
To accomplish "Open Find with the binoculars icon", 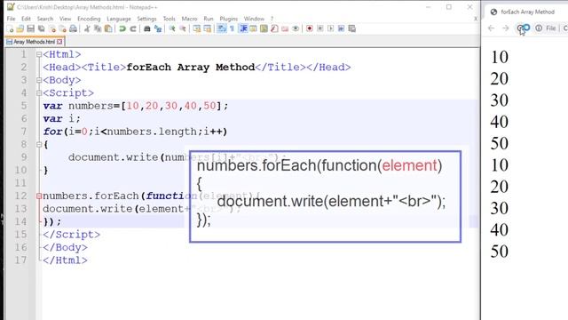I will pos(147,28).
